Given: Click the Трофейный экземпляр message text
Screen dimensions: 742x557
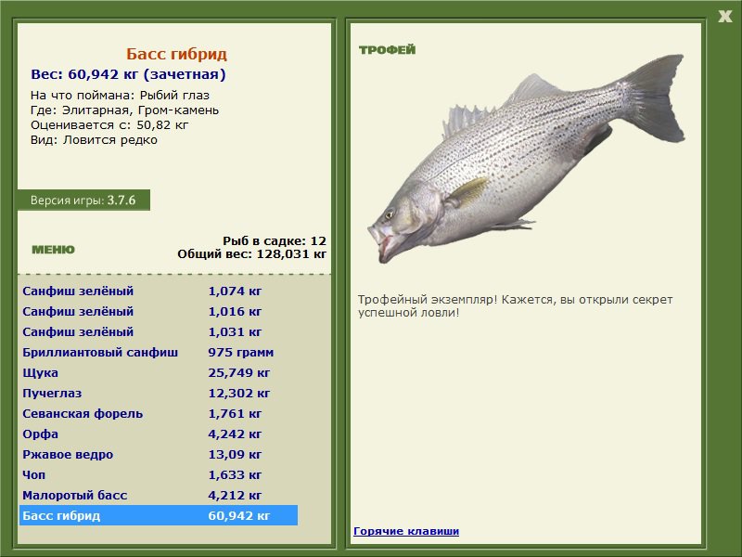Looking at the screenshot, I should [515, 306].
